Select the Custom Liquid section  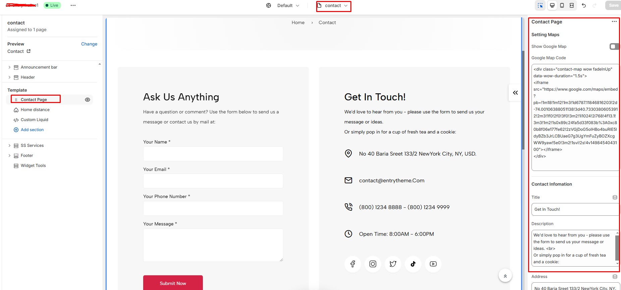click(34, 120)
